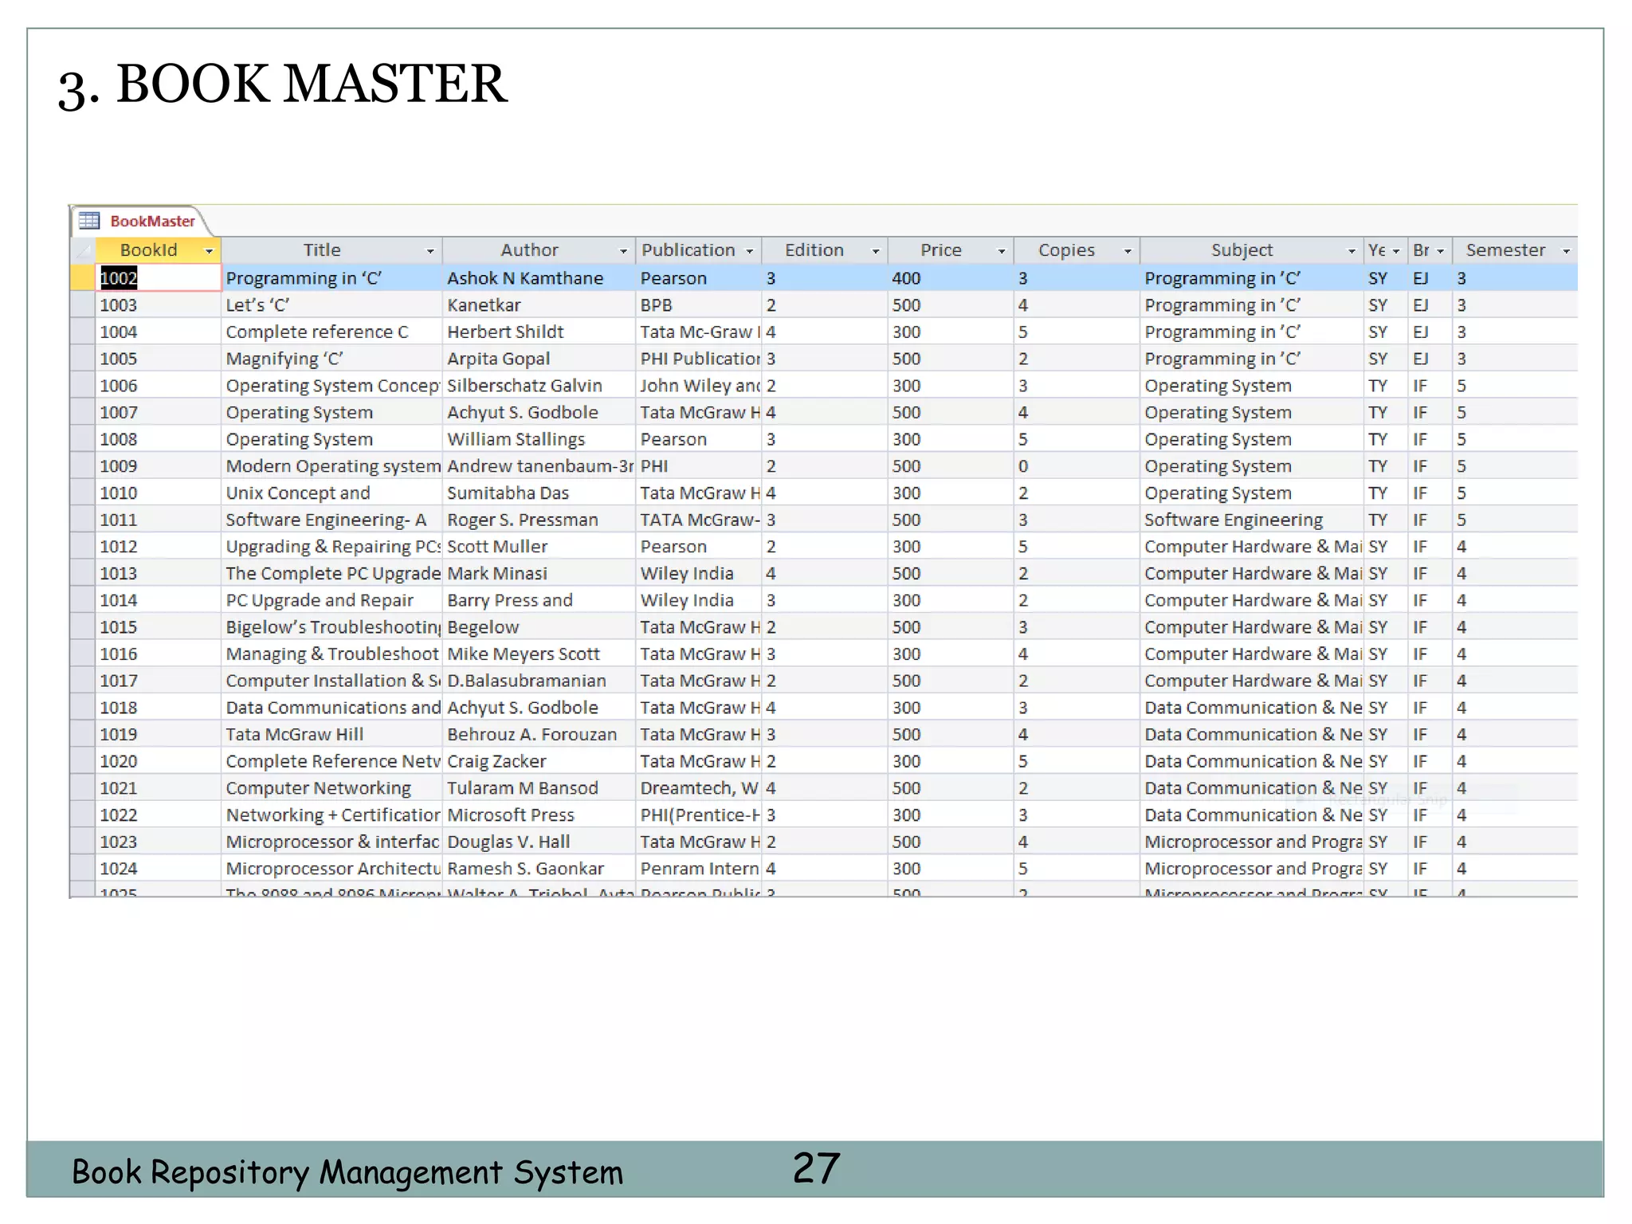Click subject "Software Engineering"
1632x1224 pixels.
point(1234,520)
